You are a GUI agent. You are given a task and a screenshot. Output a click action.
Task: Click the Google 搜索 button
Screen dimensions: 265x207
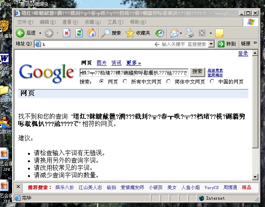(x=197, y=72)
